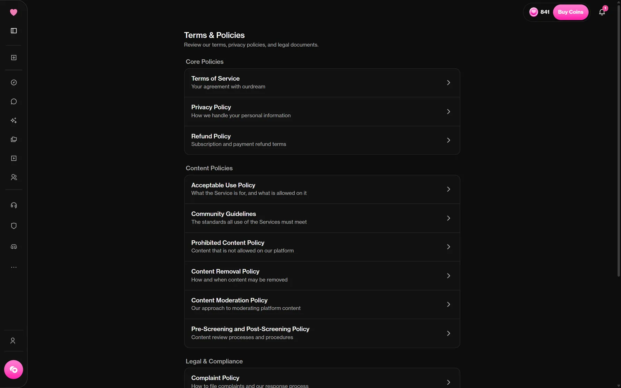Open Community Guidelines chevron
The image size is (621, 388).
pos(448,218)
